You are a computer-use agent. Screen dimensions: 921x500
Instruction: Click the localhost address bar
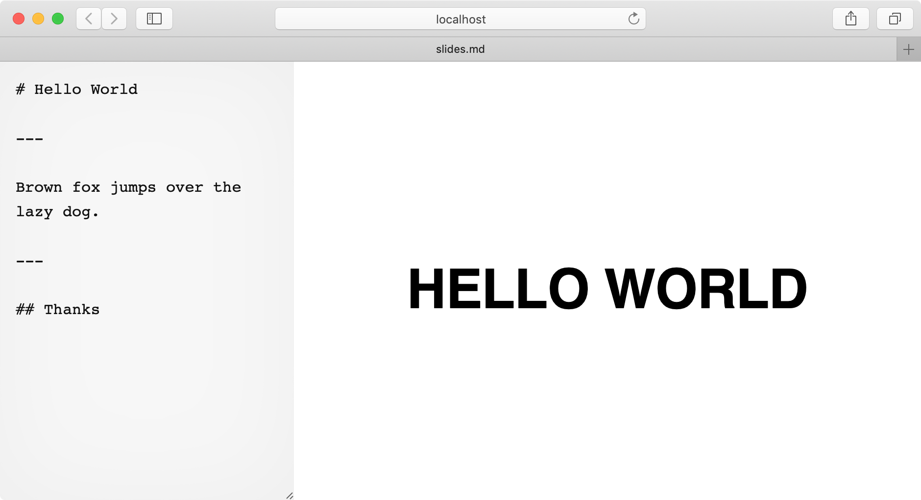pos(460,19)
